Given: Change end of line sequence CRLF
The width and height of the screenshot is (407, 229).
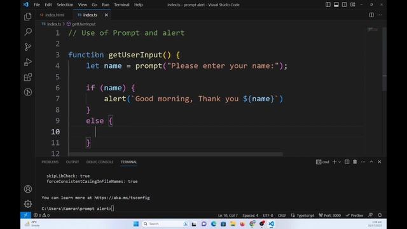Looking at the screenshot, I should (x=282, y=215).
